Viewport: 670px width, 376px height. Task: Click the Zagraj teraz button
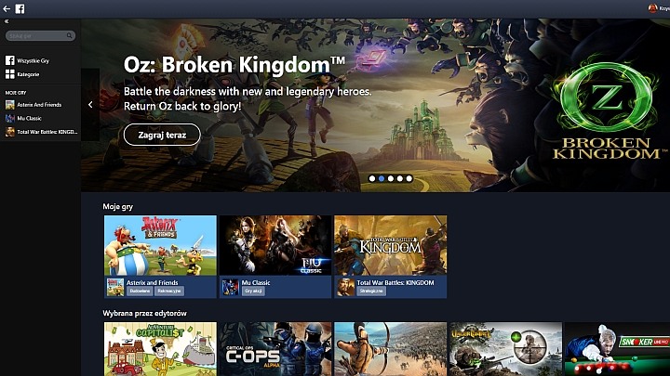tap(162, 135)
